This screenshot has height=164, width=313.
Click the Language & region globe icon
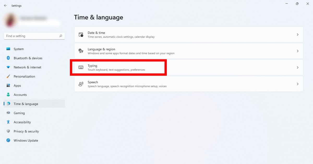click(81, 51)
